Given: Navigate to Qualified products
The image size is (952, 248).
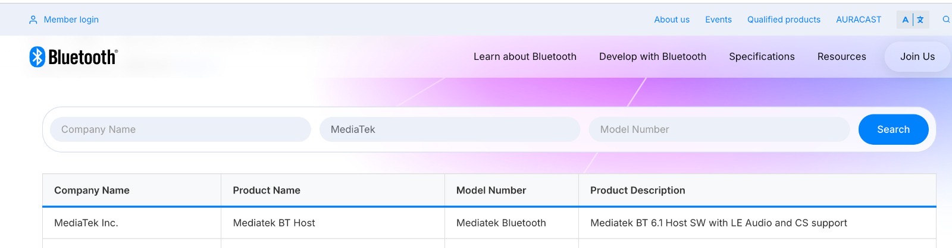Looking at the screenshot, I should tap(784, 20).
